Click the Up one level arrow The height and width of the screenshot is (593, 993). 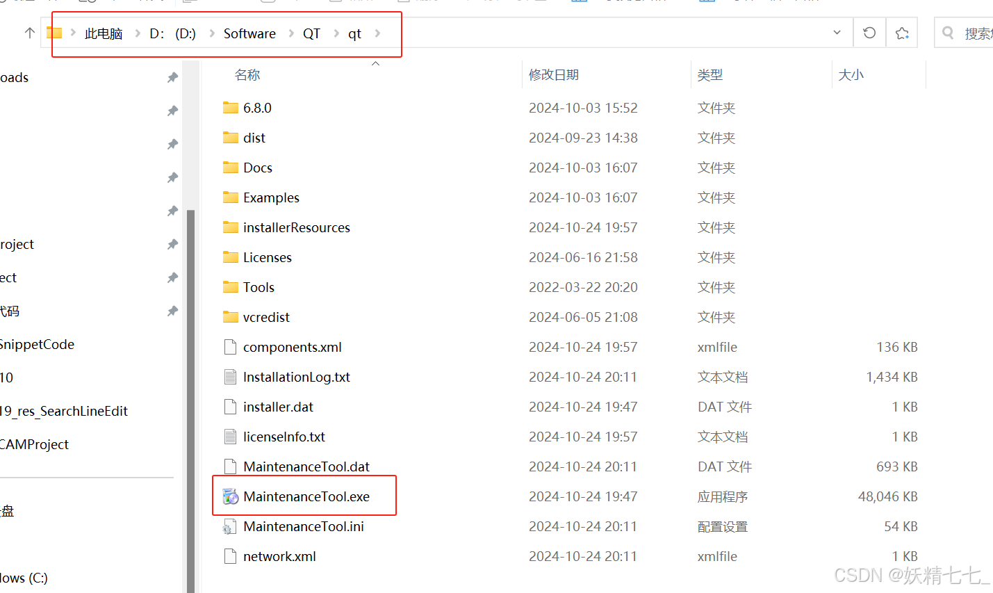(x=29, y=33)
